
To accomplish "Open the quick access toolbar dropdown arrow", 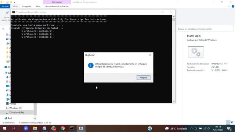I will pyautogui.click(x=14, y=2).
